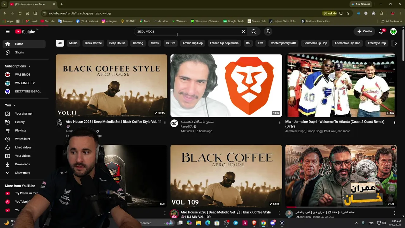Click the Ask Gemini button
Viewport: 405px width, 228px height.
coord(360,4)
